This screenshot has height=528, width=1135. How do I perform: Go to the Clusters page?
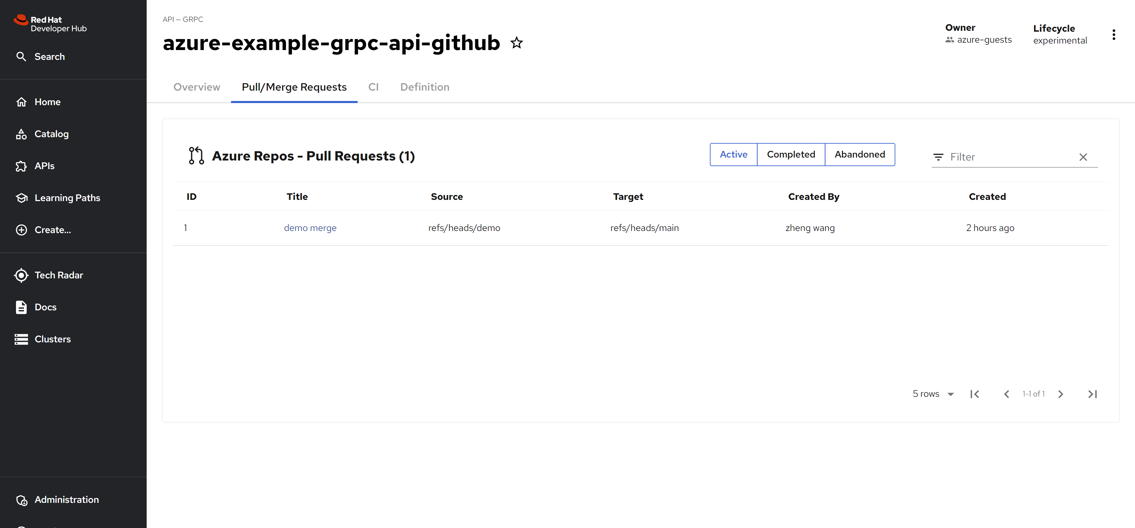coord(52,339)
